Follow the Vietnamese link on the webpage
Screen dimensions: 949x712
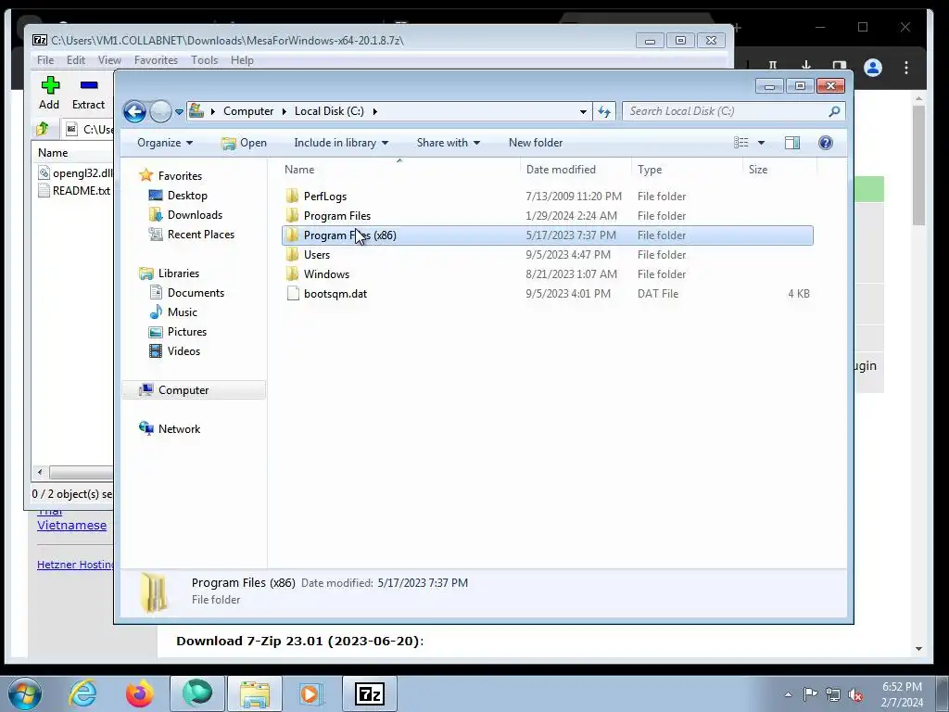coord(71,526)
